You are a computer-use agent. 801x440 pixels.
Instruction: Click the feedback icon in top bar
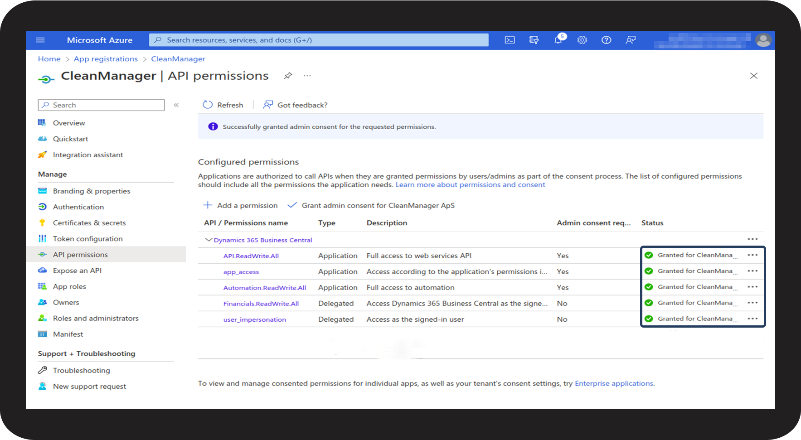[630, 40]
